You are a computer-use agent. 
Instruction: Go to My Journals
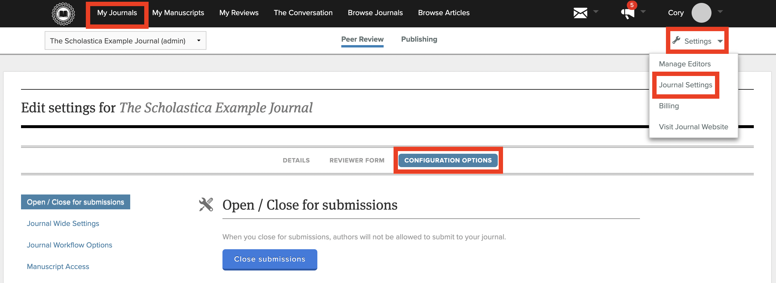tap(117, 13)
